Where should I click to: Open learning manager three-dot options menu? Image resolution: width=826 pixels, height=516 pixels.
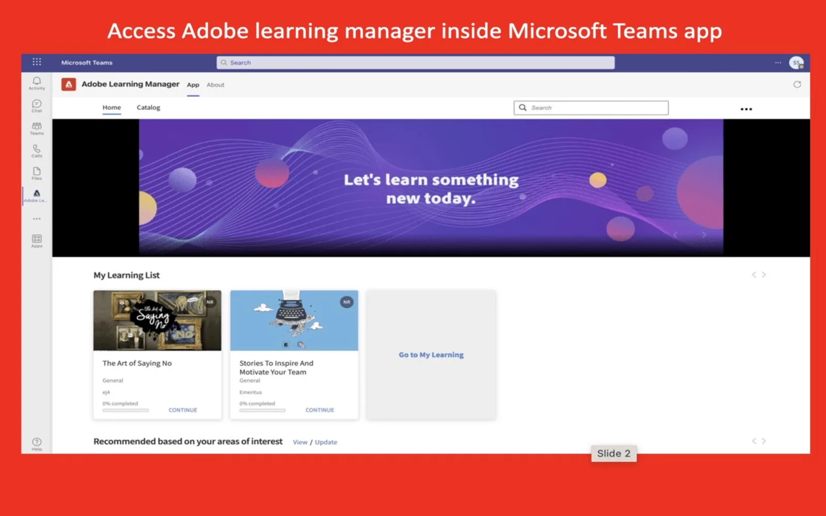pos(746,109)
